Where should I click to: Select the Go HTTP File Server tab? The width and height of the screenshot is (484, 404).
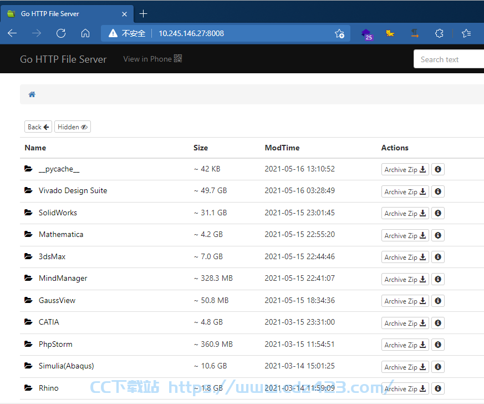click(x=67, y=13)
